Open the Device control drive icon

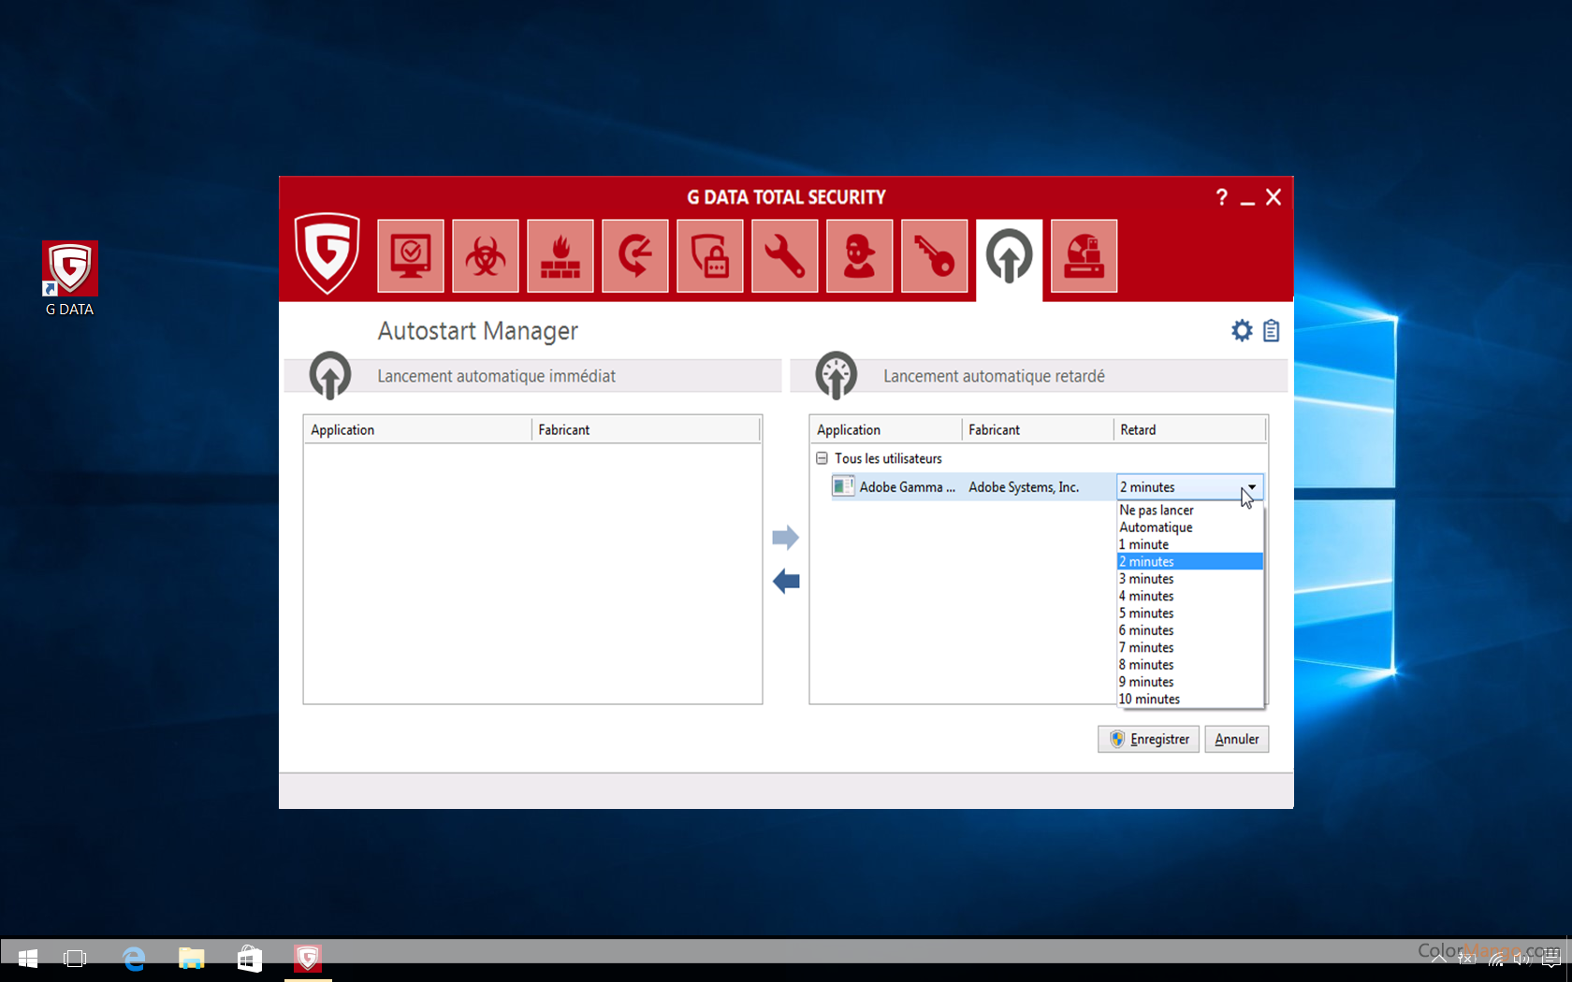pos(1084,255)
